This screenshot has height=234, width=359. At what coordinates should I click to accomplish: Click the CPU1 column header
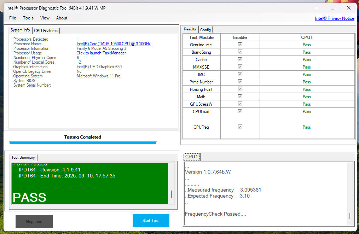[x=307, y=37]
